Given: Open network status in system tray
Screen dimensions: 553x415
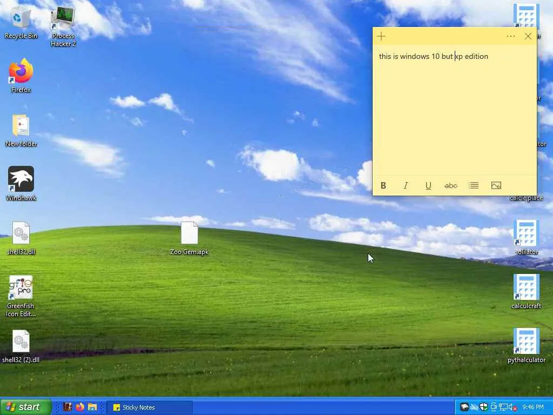Looking at the screenshot, I should 503,407.
